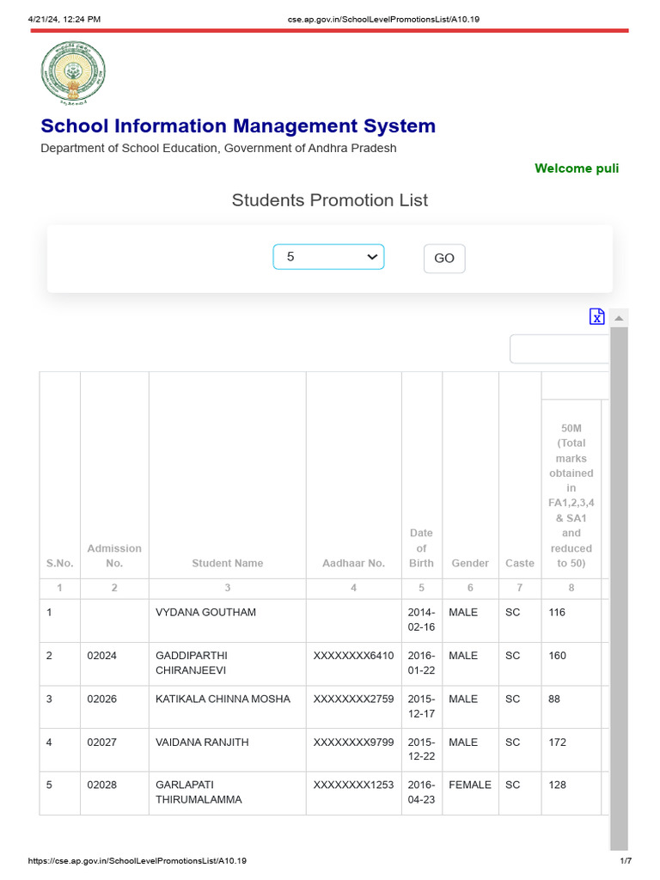Click admission number 02024
Screen dimensions: 660x880
coord(101,656)
